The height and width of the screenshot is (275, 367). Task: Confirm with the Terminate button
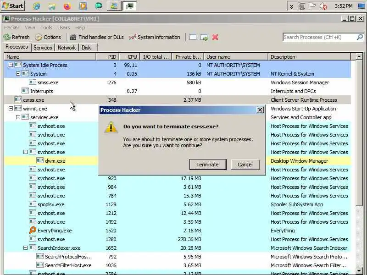(x=208, y=165)
